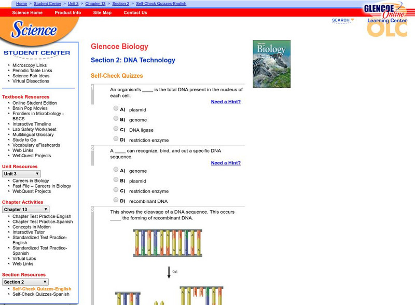Select answer A genome for question 2
The width and height of the screenshot is (415, 305).
116,170
